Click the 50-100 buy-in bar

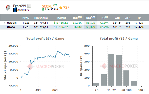[x=126, y=78]
